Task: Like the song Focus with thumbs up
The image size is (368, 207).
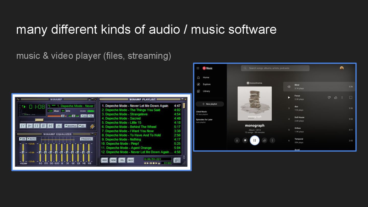Action: (336, 97)
